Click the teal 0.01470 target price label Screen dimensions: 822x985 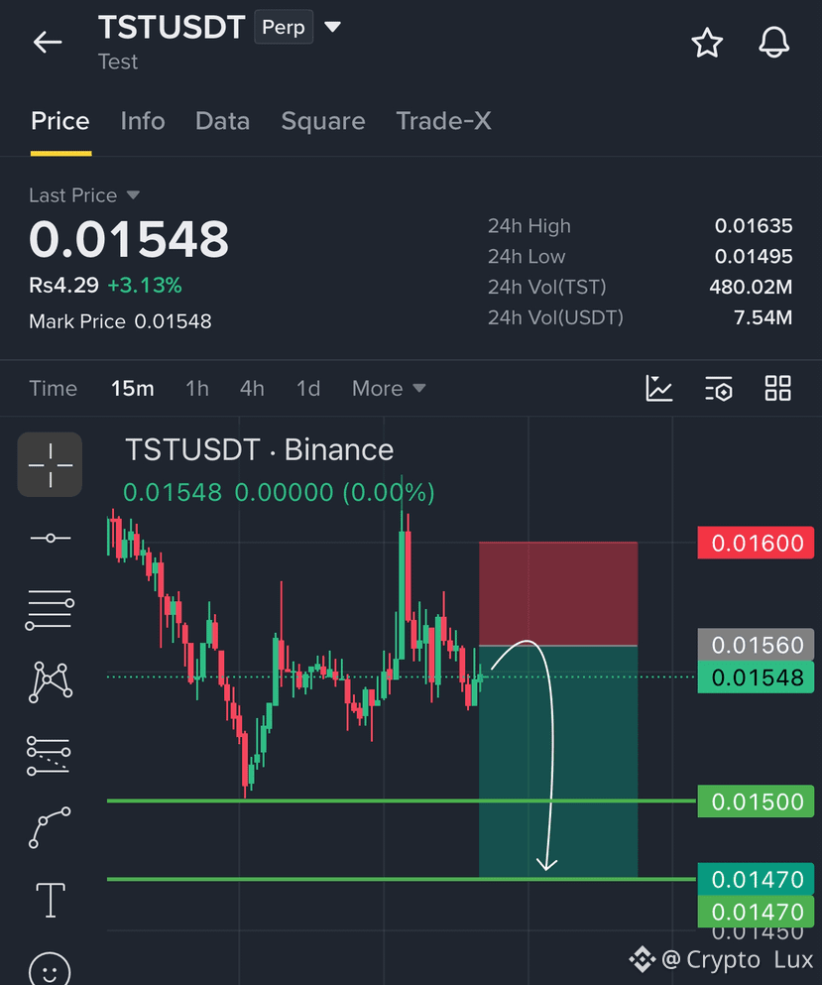(x=756, y=879)
